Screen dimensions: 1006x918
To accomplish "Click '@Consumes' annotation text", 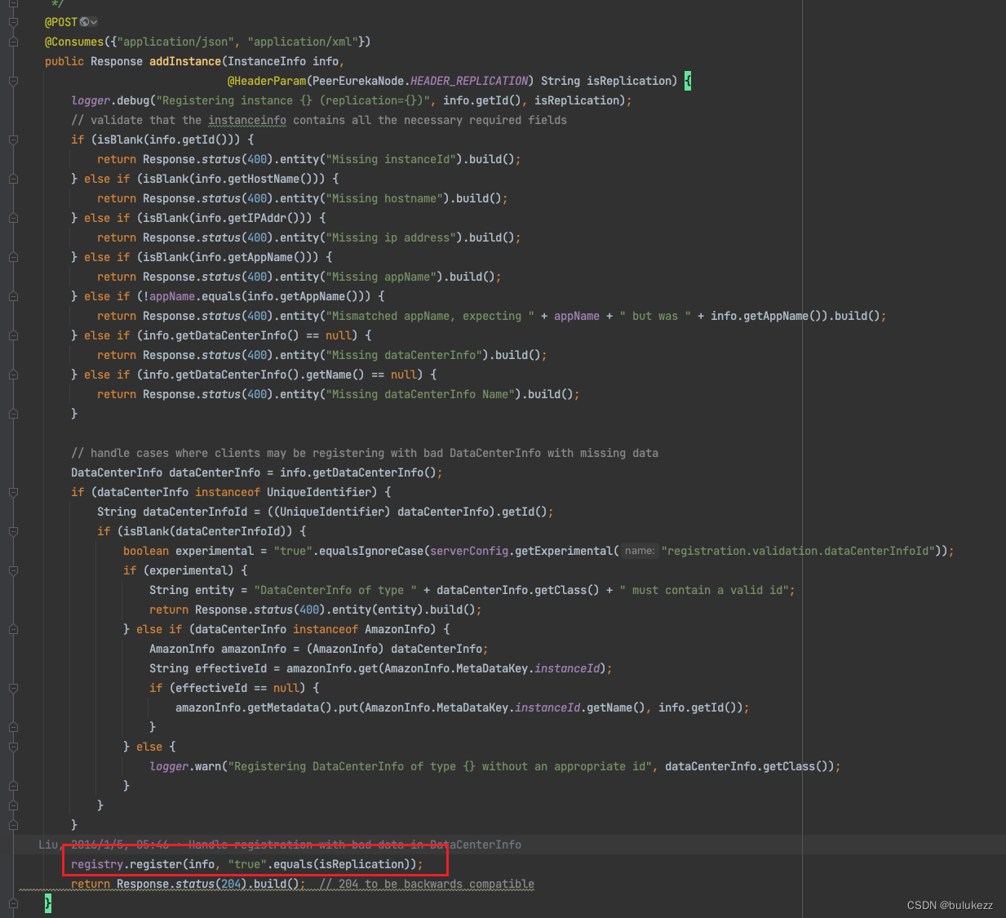I will [x=74, y=42].
